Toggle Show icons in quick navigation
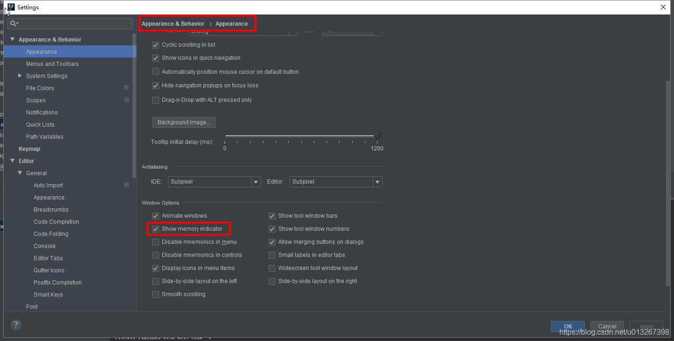Image resolution: width=674 pixels, height=341 pixels. click(x=156, y=58)
